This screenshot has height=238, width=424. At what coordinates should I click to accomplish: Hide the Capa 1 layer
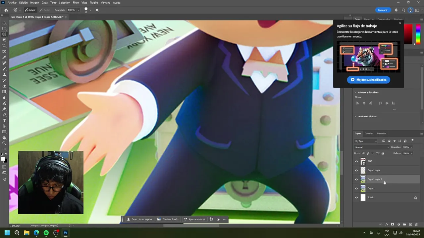coord(356,188)
